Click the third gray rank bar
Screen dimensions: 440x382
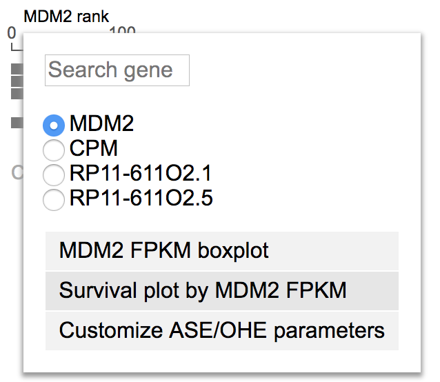point(17,94)
